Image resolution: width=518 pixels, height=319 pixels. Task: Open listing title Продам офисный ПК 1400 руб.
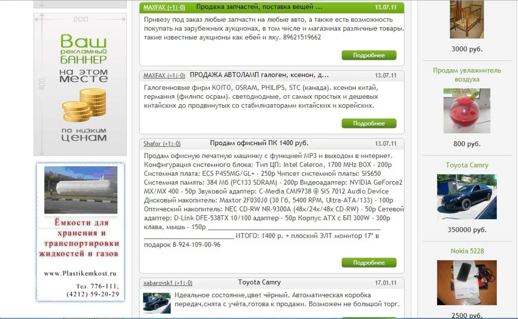click(259, 143)
